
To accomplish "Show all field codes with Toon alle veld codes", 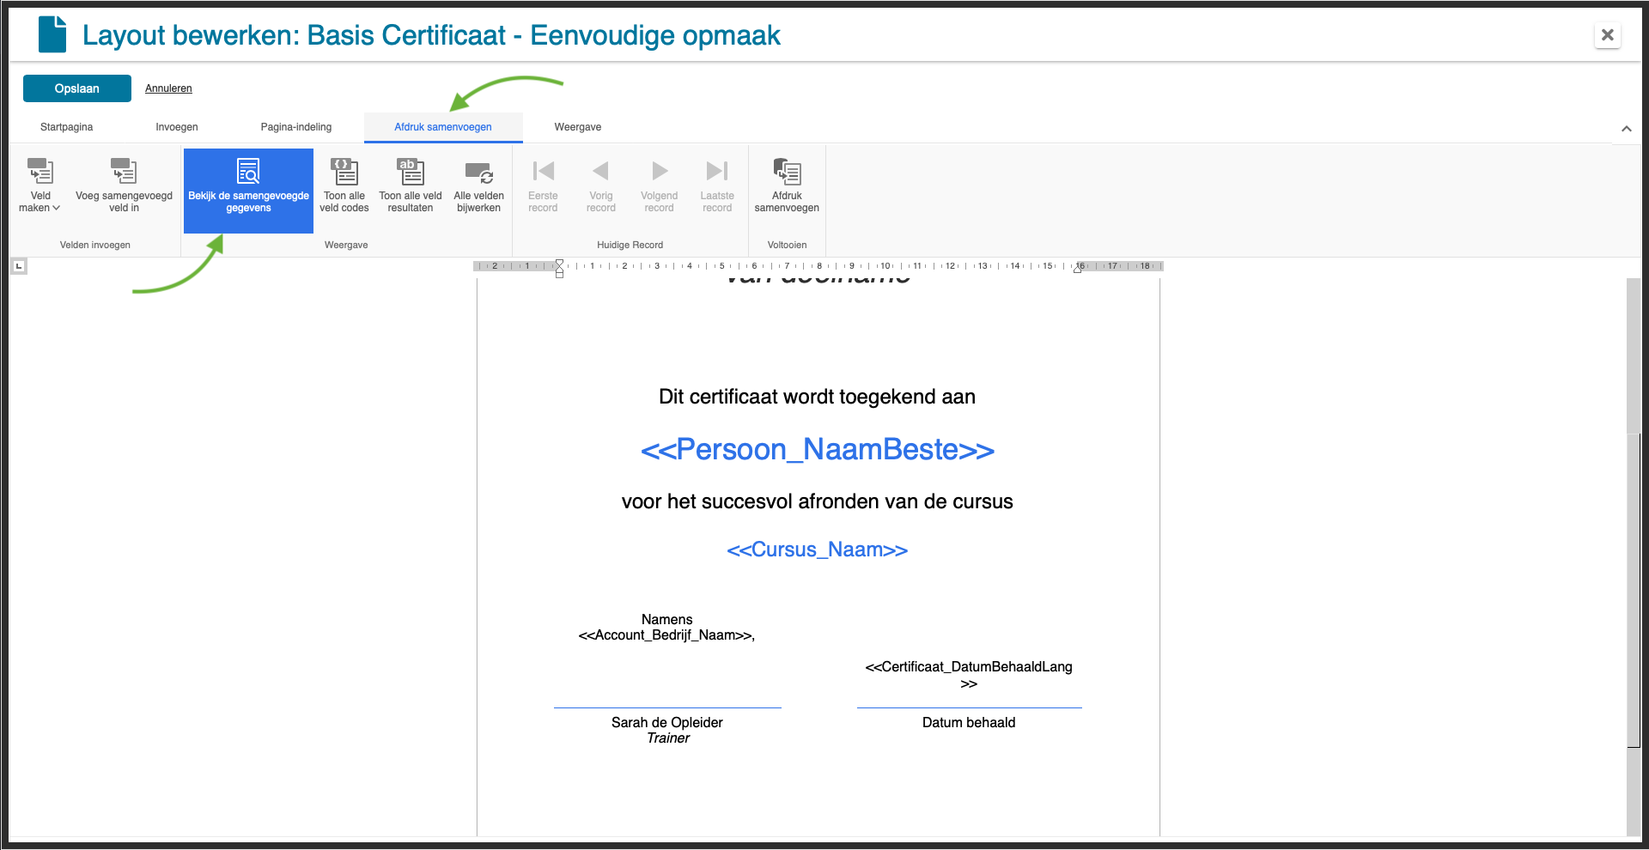I will pyautogui.click(x=344, y=185).
